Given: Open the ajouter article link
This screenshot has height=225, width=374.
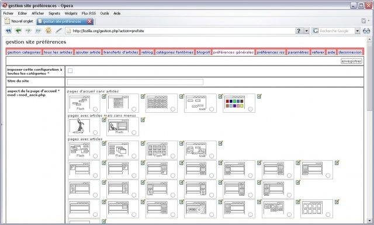Looking at the screenshot, I should [88, 52].
